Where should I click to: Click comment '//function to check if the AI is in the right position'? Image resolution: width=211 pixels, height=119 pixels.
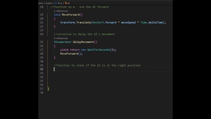[97, 65]
